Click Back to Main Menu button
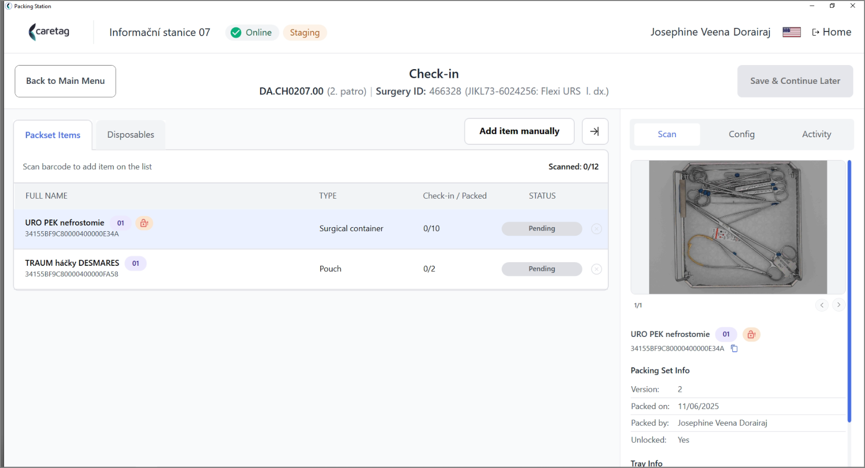Screen dimensions: 865x468 click(65, 81)
